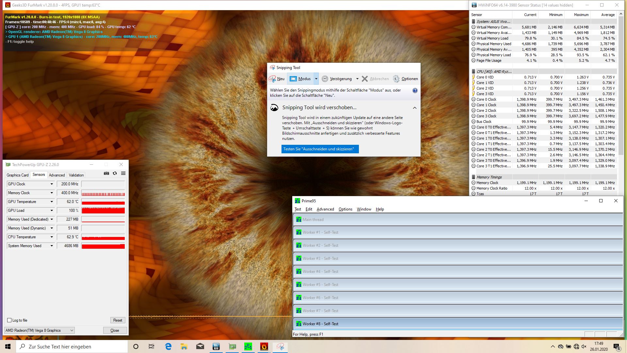Screen dimensions: 627x353
Task: Collapse the Snipping Tool wird verschoben notice
Action: pos(415,108)
